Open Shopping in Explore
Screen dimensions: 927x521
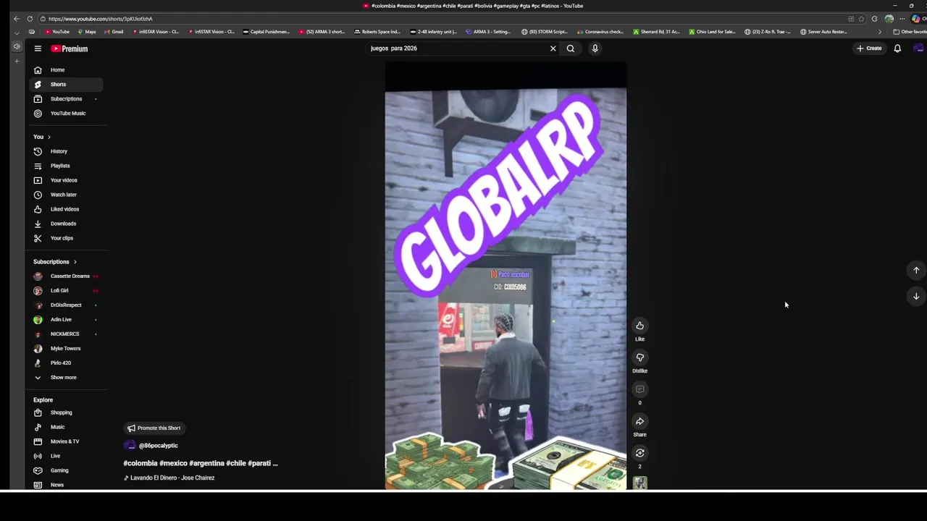pos(66,412)
